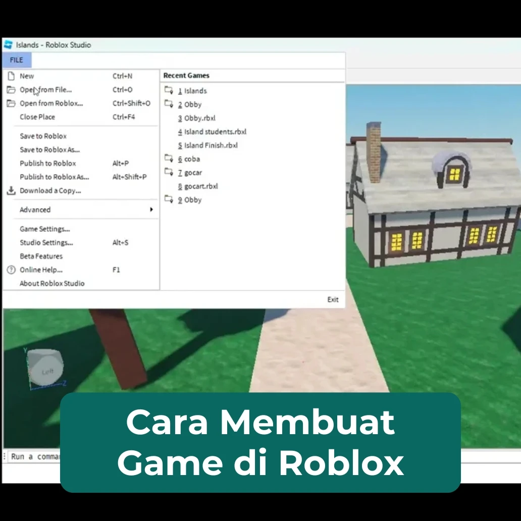
Task: Click the folder icon beside recent game Islands
Action: (x=169, y=89)
